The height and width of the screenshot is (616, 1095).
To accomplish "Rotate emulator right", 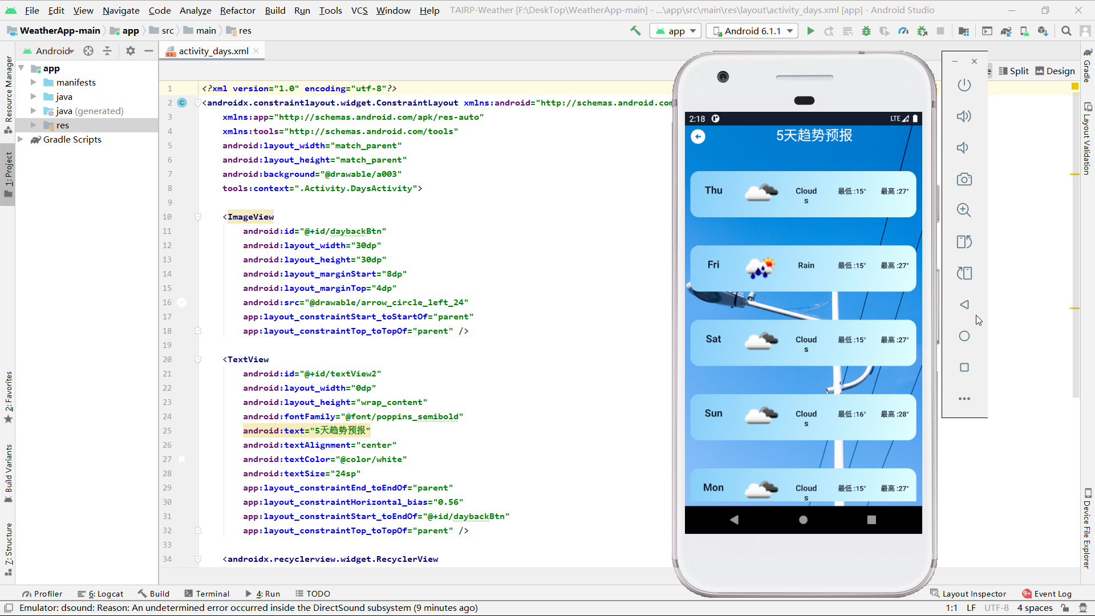I will (964, 273).
